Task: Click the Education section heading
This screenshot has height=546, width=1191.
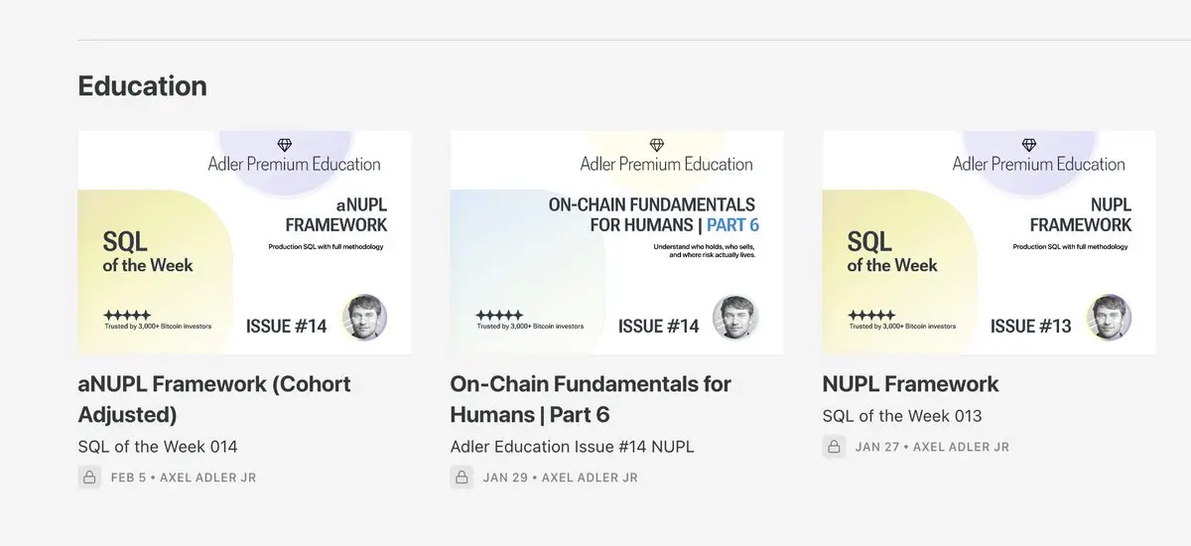Action: 142,86
